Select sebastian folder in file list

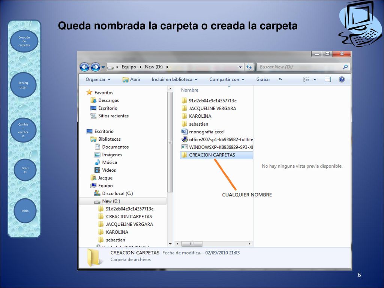pos(195,124)
